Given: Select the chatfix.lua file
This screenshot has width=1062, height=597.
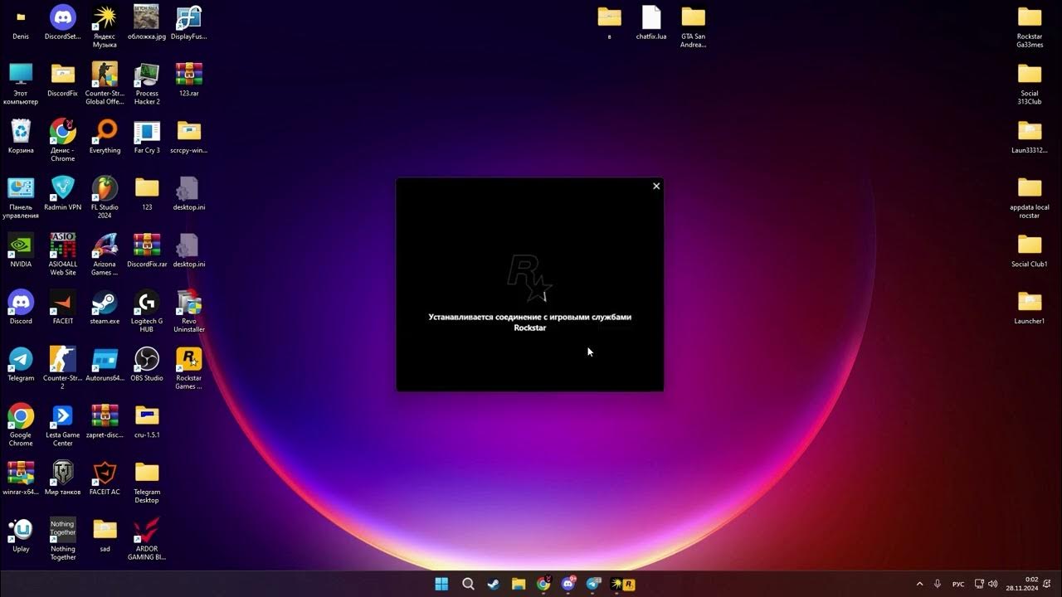Looking at the screenshot, I should point(651,22).
